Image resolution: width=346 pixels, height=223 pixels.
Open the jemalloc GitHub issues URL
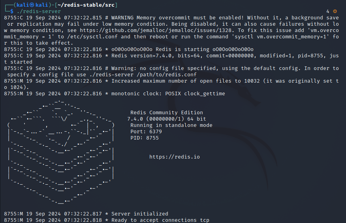[156, 30]
